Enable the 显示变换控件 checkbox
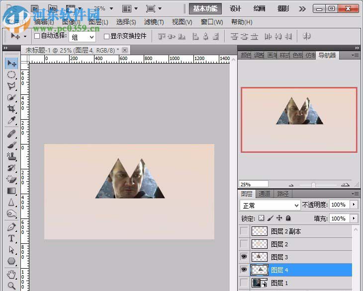The image size is (363, 291). coord(106,36)
